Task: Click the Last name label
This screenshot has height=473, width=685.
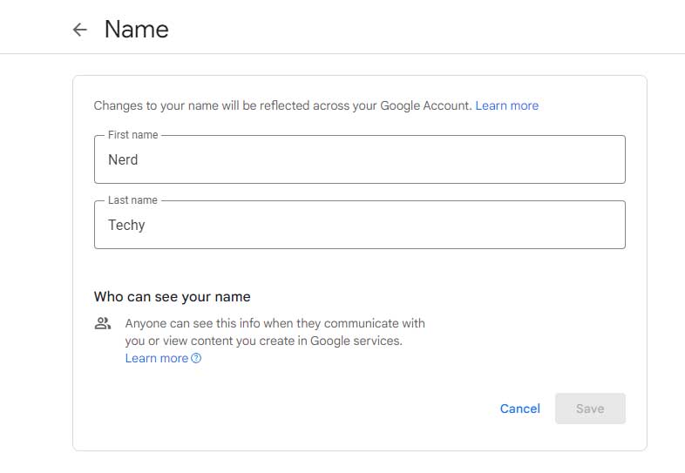Action: tap(132, 200)
